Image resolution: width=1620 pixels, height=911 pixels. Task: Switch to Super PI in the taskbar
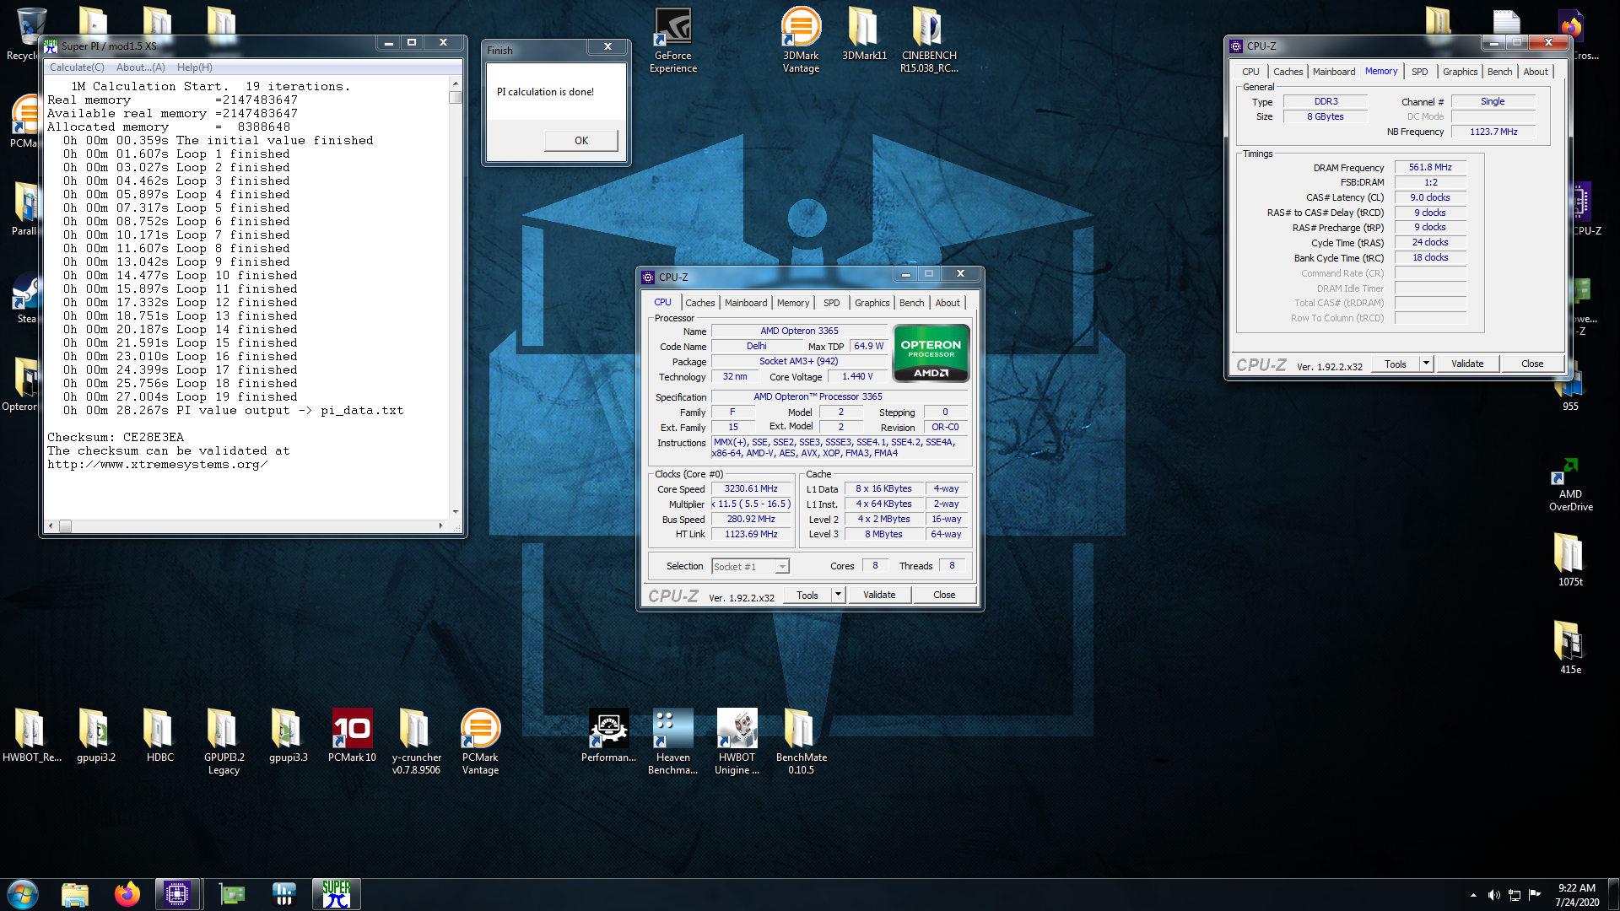point(337,894)
